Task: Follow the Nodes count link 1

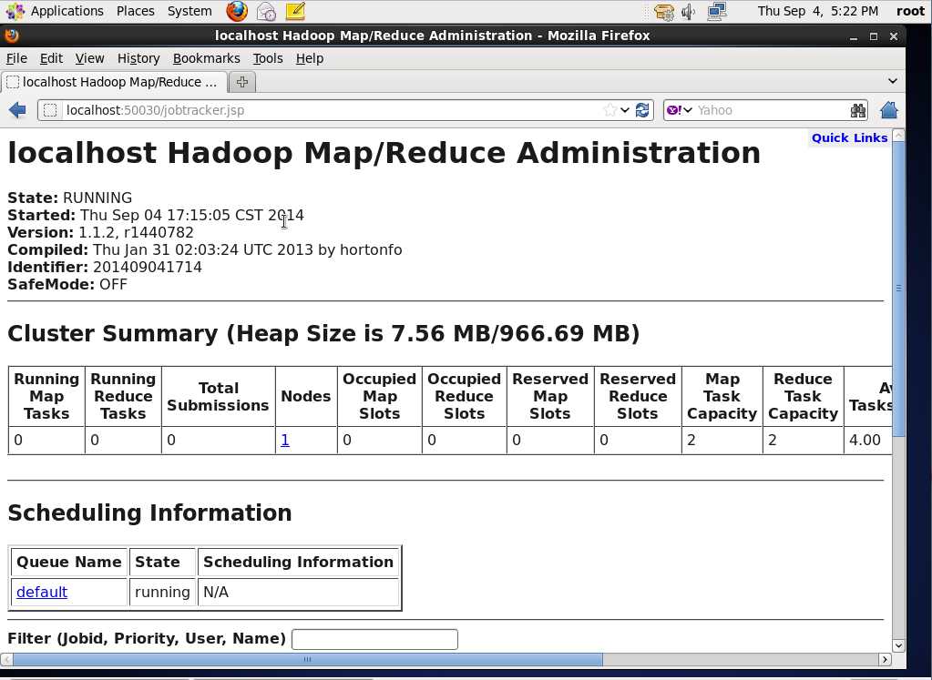Action: [x=285, y=440]
